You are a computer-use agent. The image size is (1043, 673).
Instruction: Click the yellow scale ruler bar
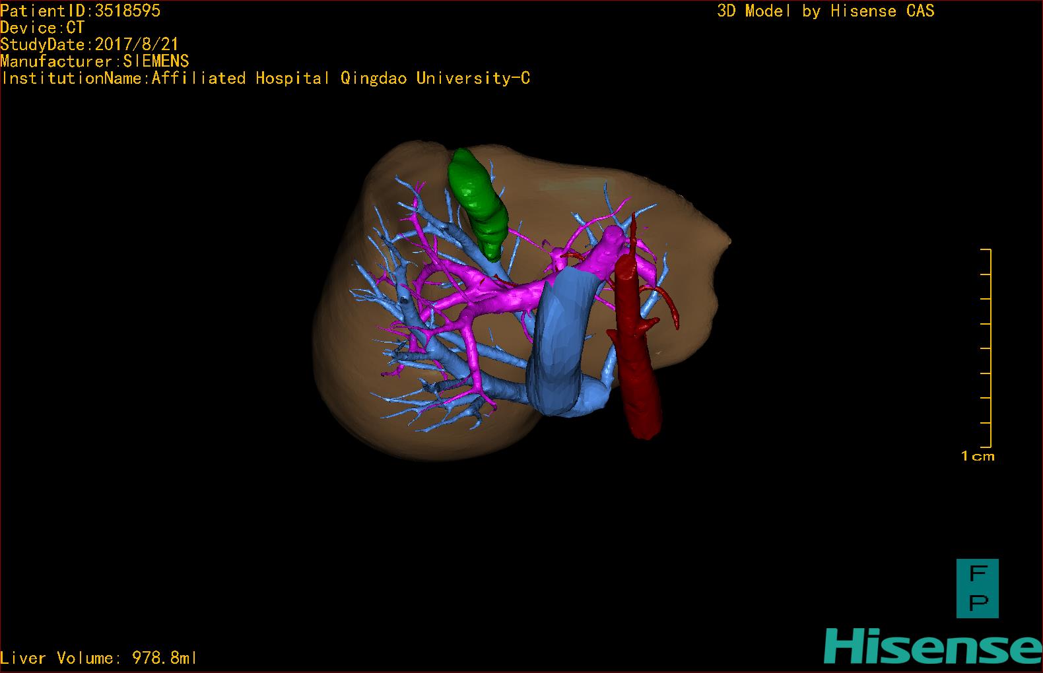(x=986, y=348)
